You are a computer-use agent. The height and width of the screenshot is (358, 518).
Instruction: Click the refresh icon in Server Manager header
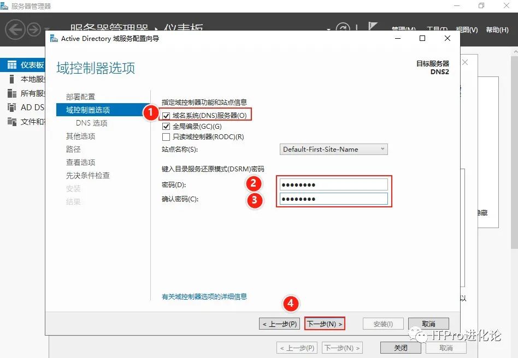(x=343, y=27)
